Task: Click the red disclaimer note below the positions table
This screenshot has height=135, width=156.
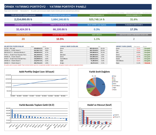Action: point(44,65)
